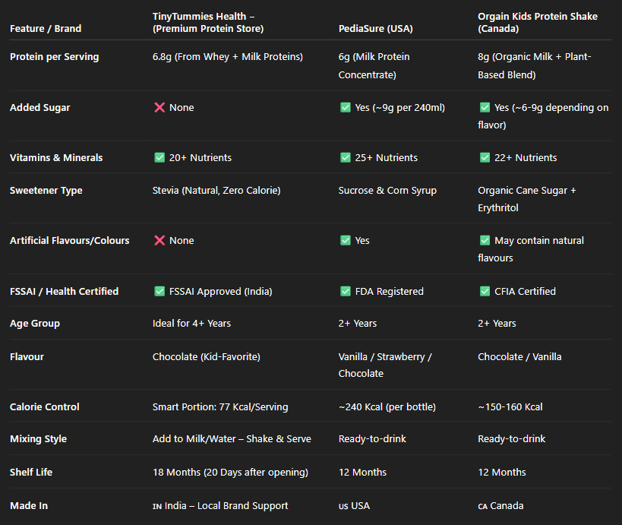622x525 pixels.
Task: Click the CA flag emblem before Canada
Action: (x=483, y=506)
